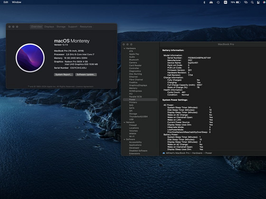Collapse the Software section in sidebar
Screen dimensions: 266x199
(x=124, y=139)
